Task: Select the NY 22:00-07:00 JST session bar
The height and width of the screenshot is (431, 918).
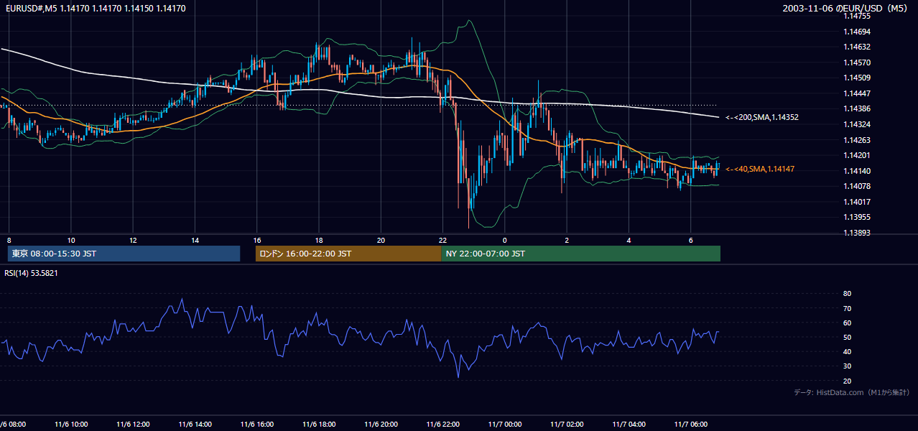Action: tap(580, 254)
